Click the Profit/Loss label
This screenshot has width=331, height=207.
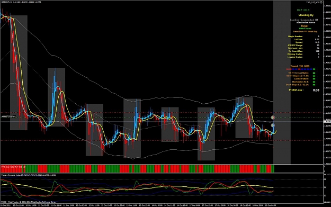[x=296, y=90]
